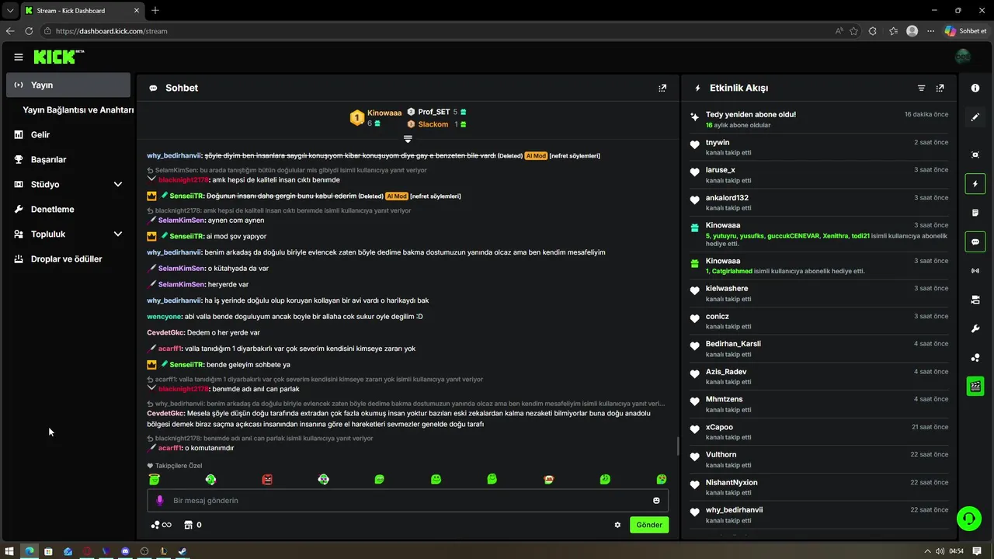Click the purple microphone icon in message box

[x=160, y=501]
